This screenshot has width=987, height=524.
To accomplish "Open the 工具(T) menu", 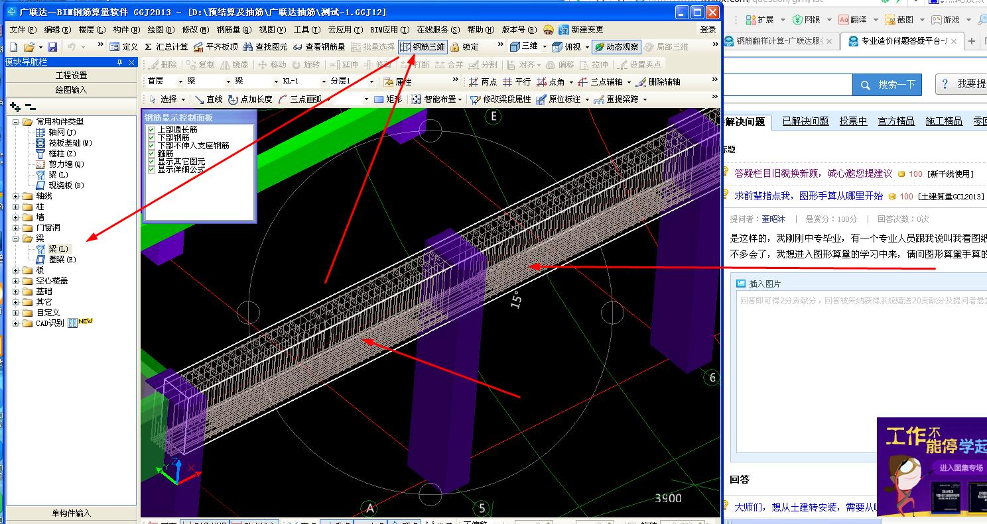I will (306, 30).
